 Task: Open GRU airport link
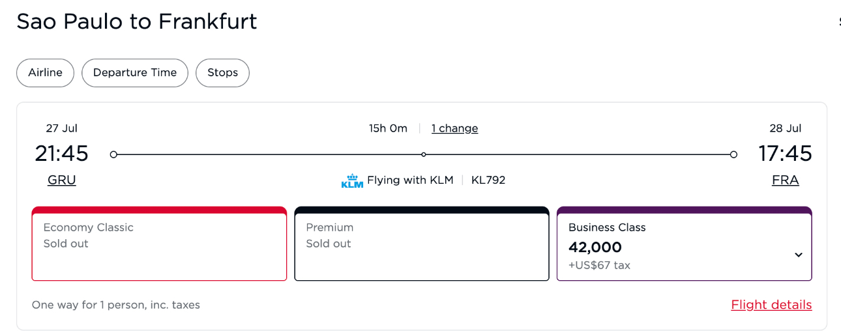pos(62,180)
